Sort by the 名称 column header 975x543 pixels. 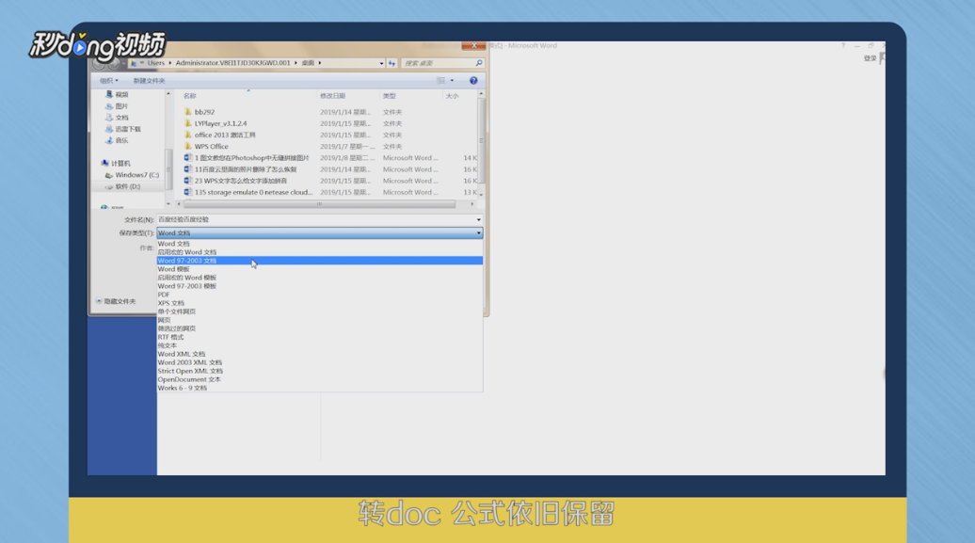pos(190,96)
